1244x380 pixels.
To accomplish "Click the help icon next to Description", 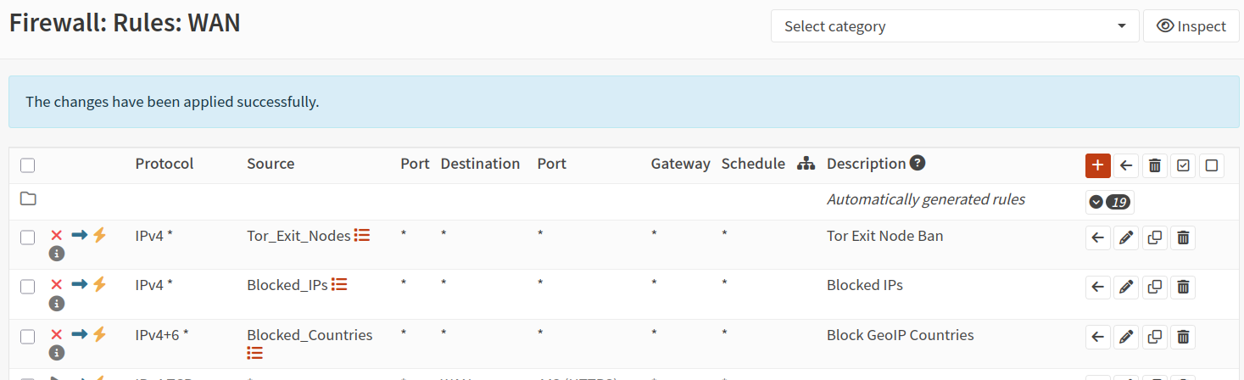I will [x=918, y=163].
